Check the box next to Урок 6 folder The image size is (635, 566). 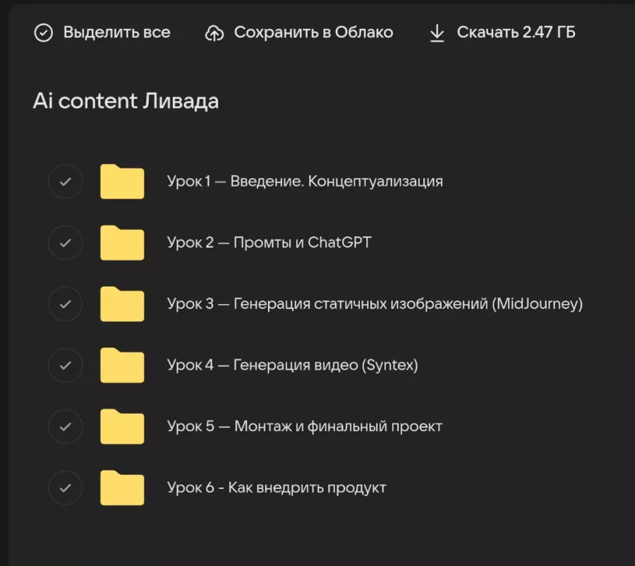click(x=65, y=488)
